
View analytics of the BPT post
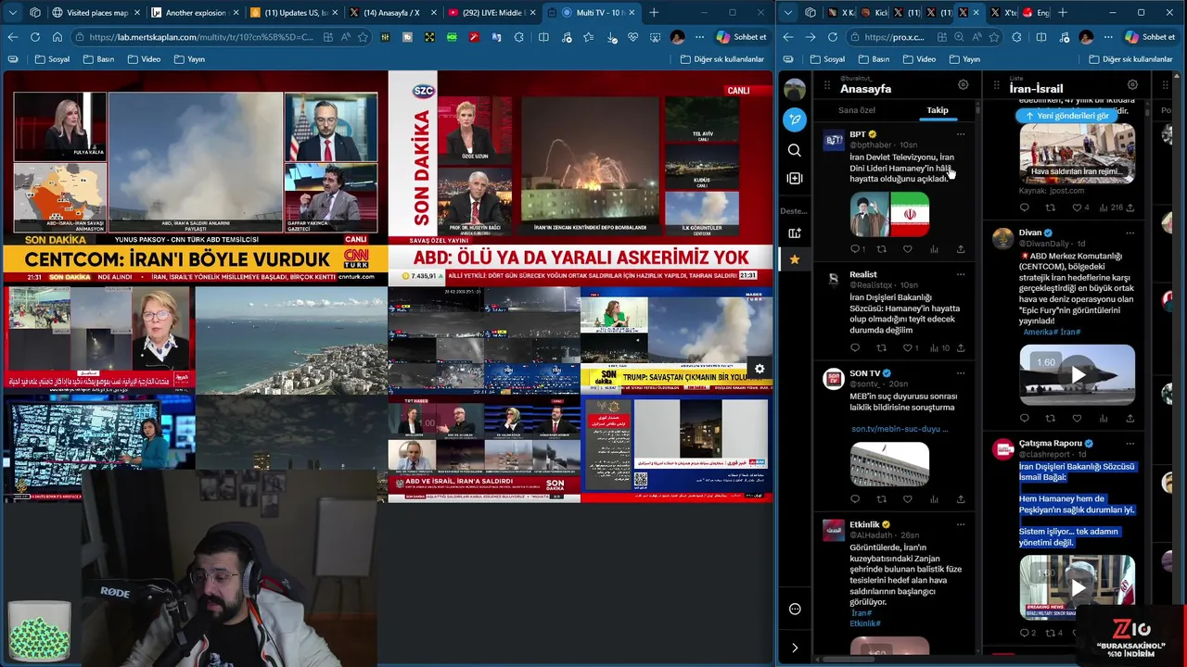934,248
